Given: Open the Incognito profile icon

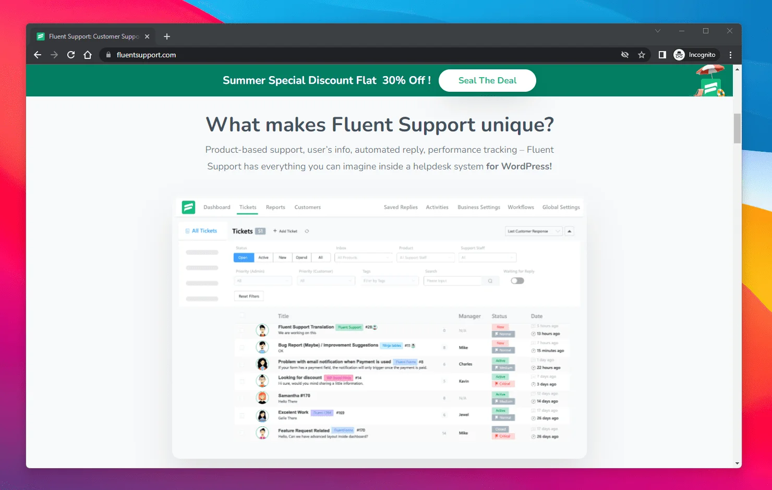Looking at the screenshot, I should (x=679, y=54).
